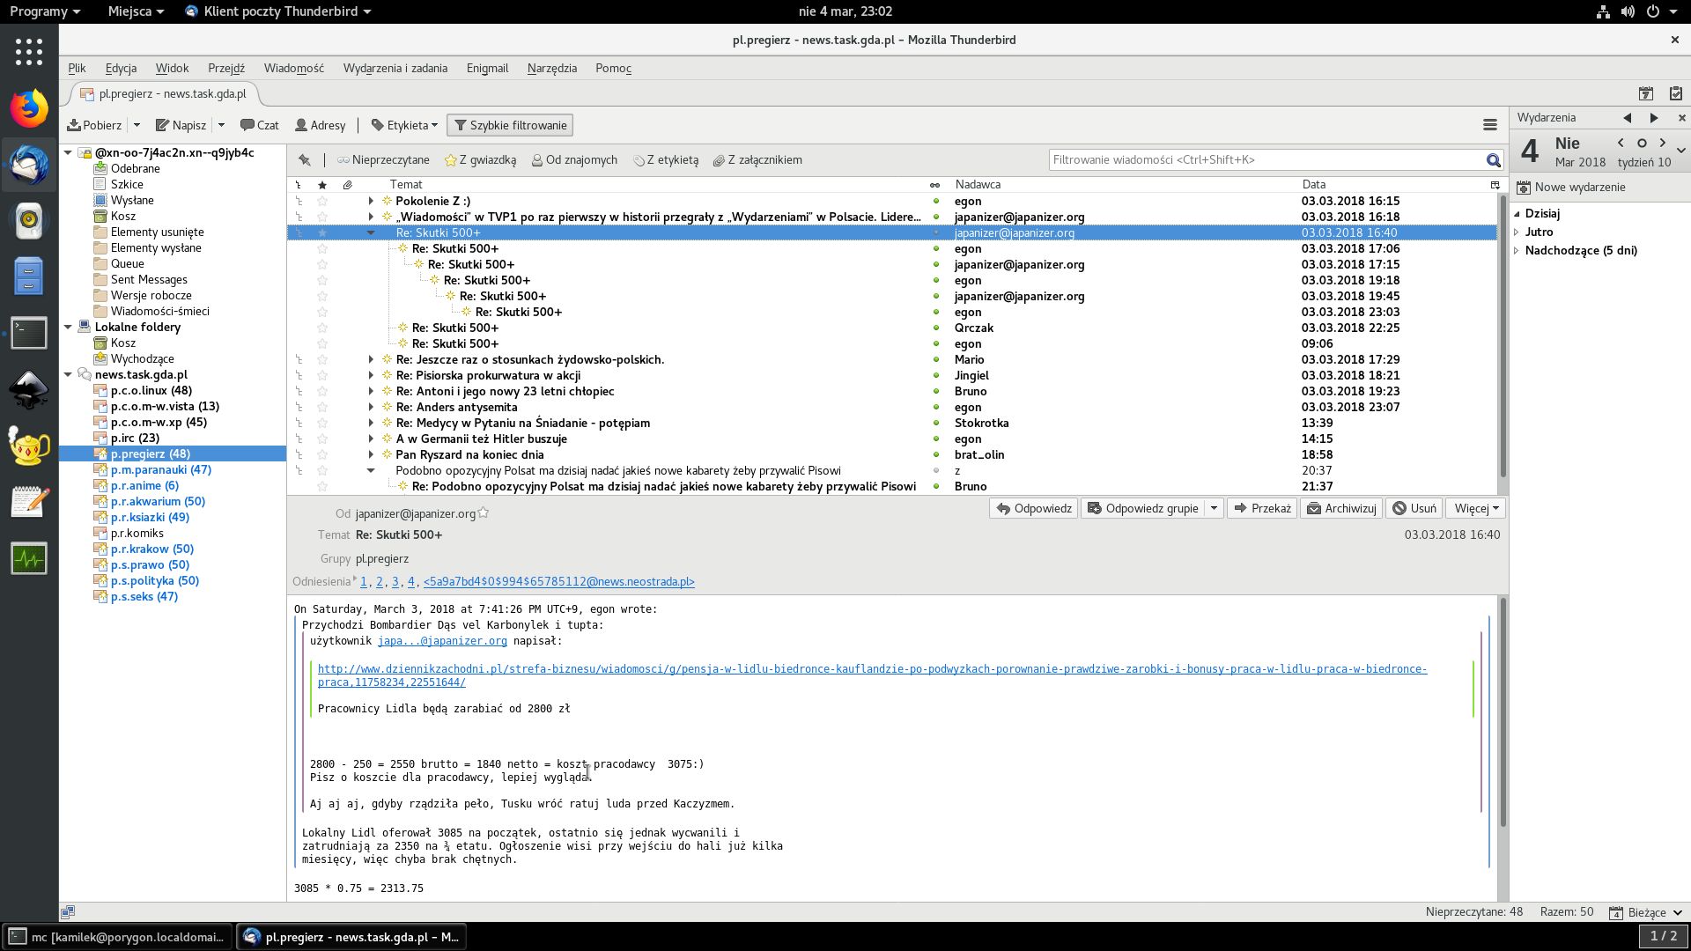This screenshot has width=1691, height=951.
Task: Click the Archiwizuj archive button
Action: tap(1341, 508)
